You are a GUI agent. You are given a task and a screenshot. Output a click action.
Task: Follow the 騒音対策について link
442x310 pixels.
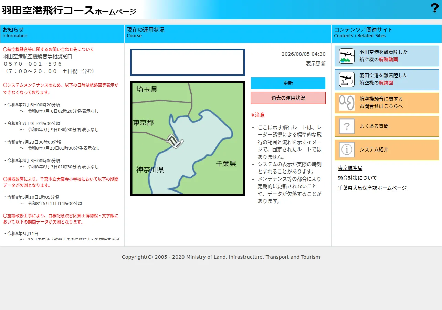357,178
